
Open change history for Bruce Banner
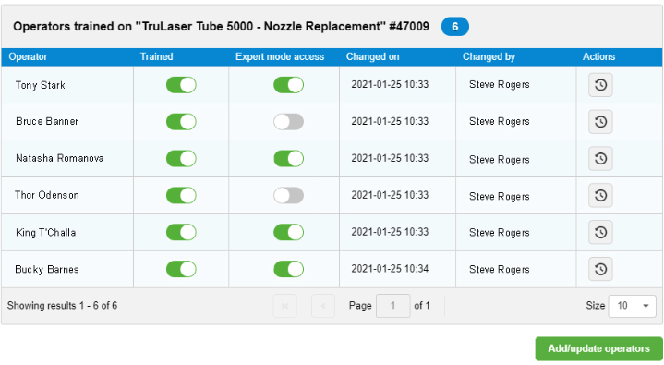click(x=600, y=122)
